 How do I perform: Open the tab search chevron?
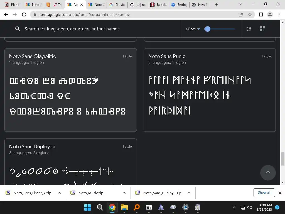pyautogui.click(x=240, y=4)
